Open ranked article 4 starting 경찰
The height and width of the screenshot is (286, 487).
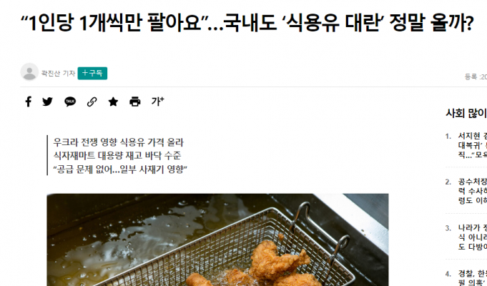coord(472,278)
